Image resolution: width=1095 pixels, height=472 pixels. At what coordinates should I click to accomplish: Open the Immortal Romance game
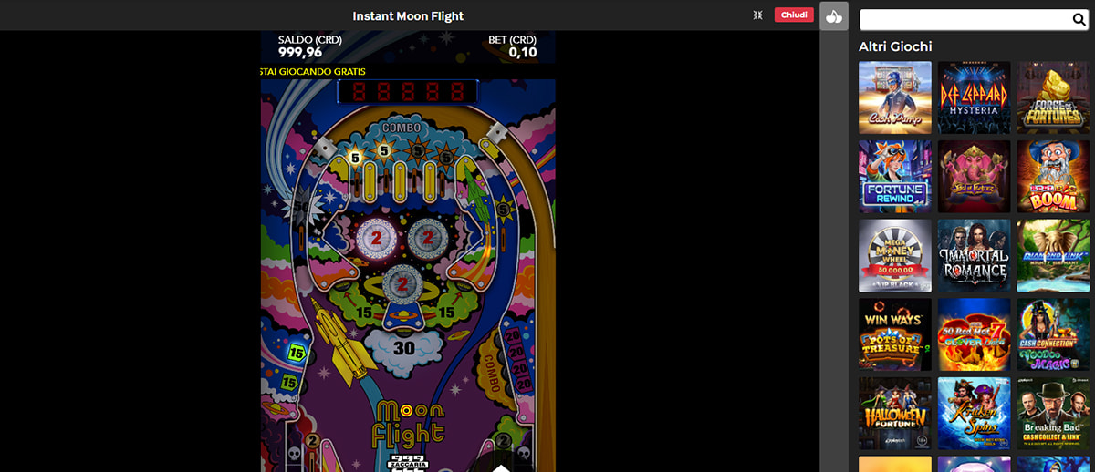point(975,255)
